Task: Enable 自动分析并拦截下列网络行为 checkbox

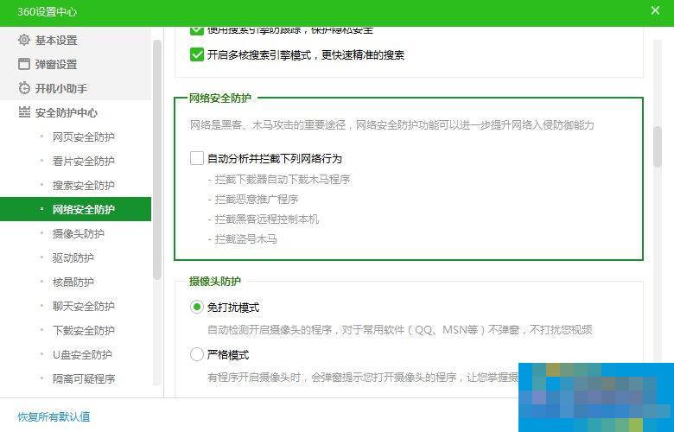Action: (x=197, y=159)
